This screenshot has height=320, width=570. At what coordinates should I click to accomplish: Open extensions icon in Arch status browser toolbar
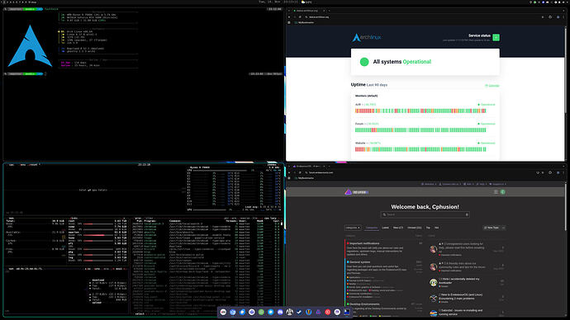[x=550, y=17]
